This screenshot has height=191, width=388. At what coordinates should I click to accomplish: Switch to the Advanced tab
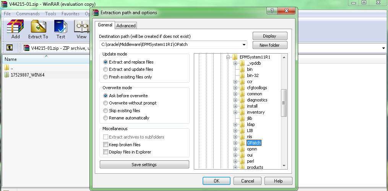click(x=126, y=26)
